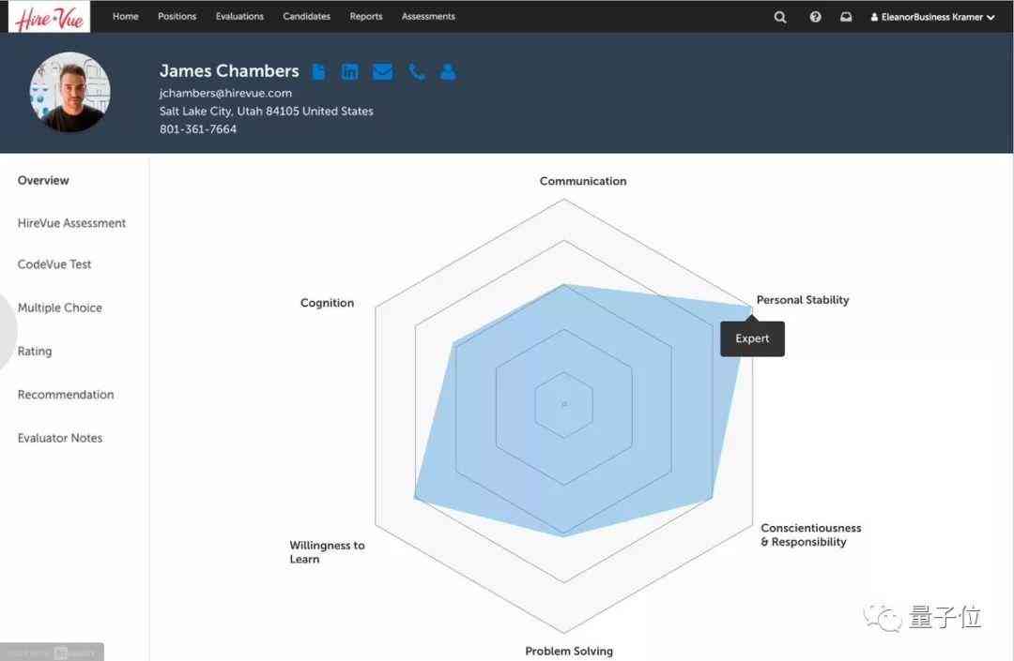Open the Evaluations menu

[240, 17]
